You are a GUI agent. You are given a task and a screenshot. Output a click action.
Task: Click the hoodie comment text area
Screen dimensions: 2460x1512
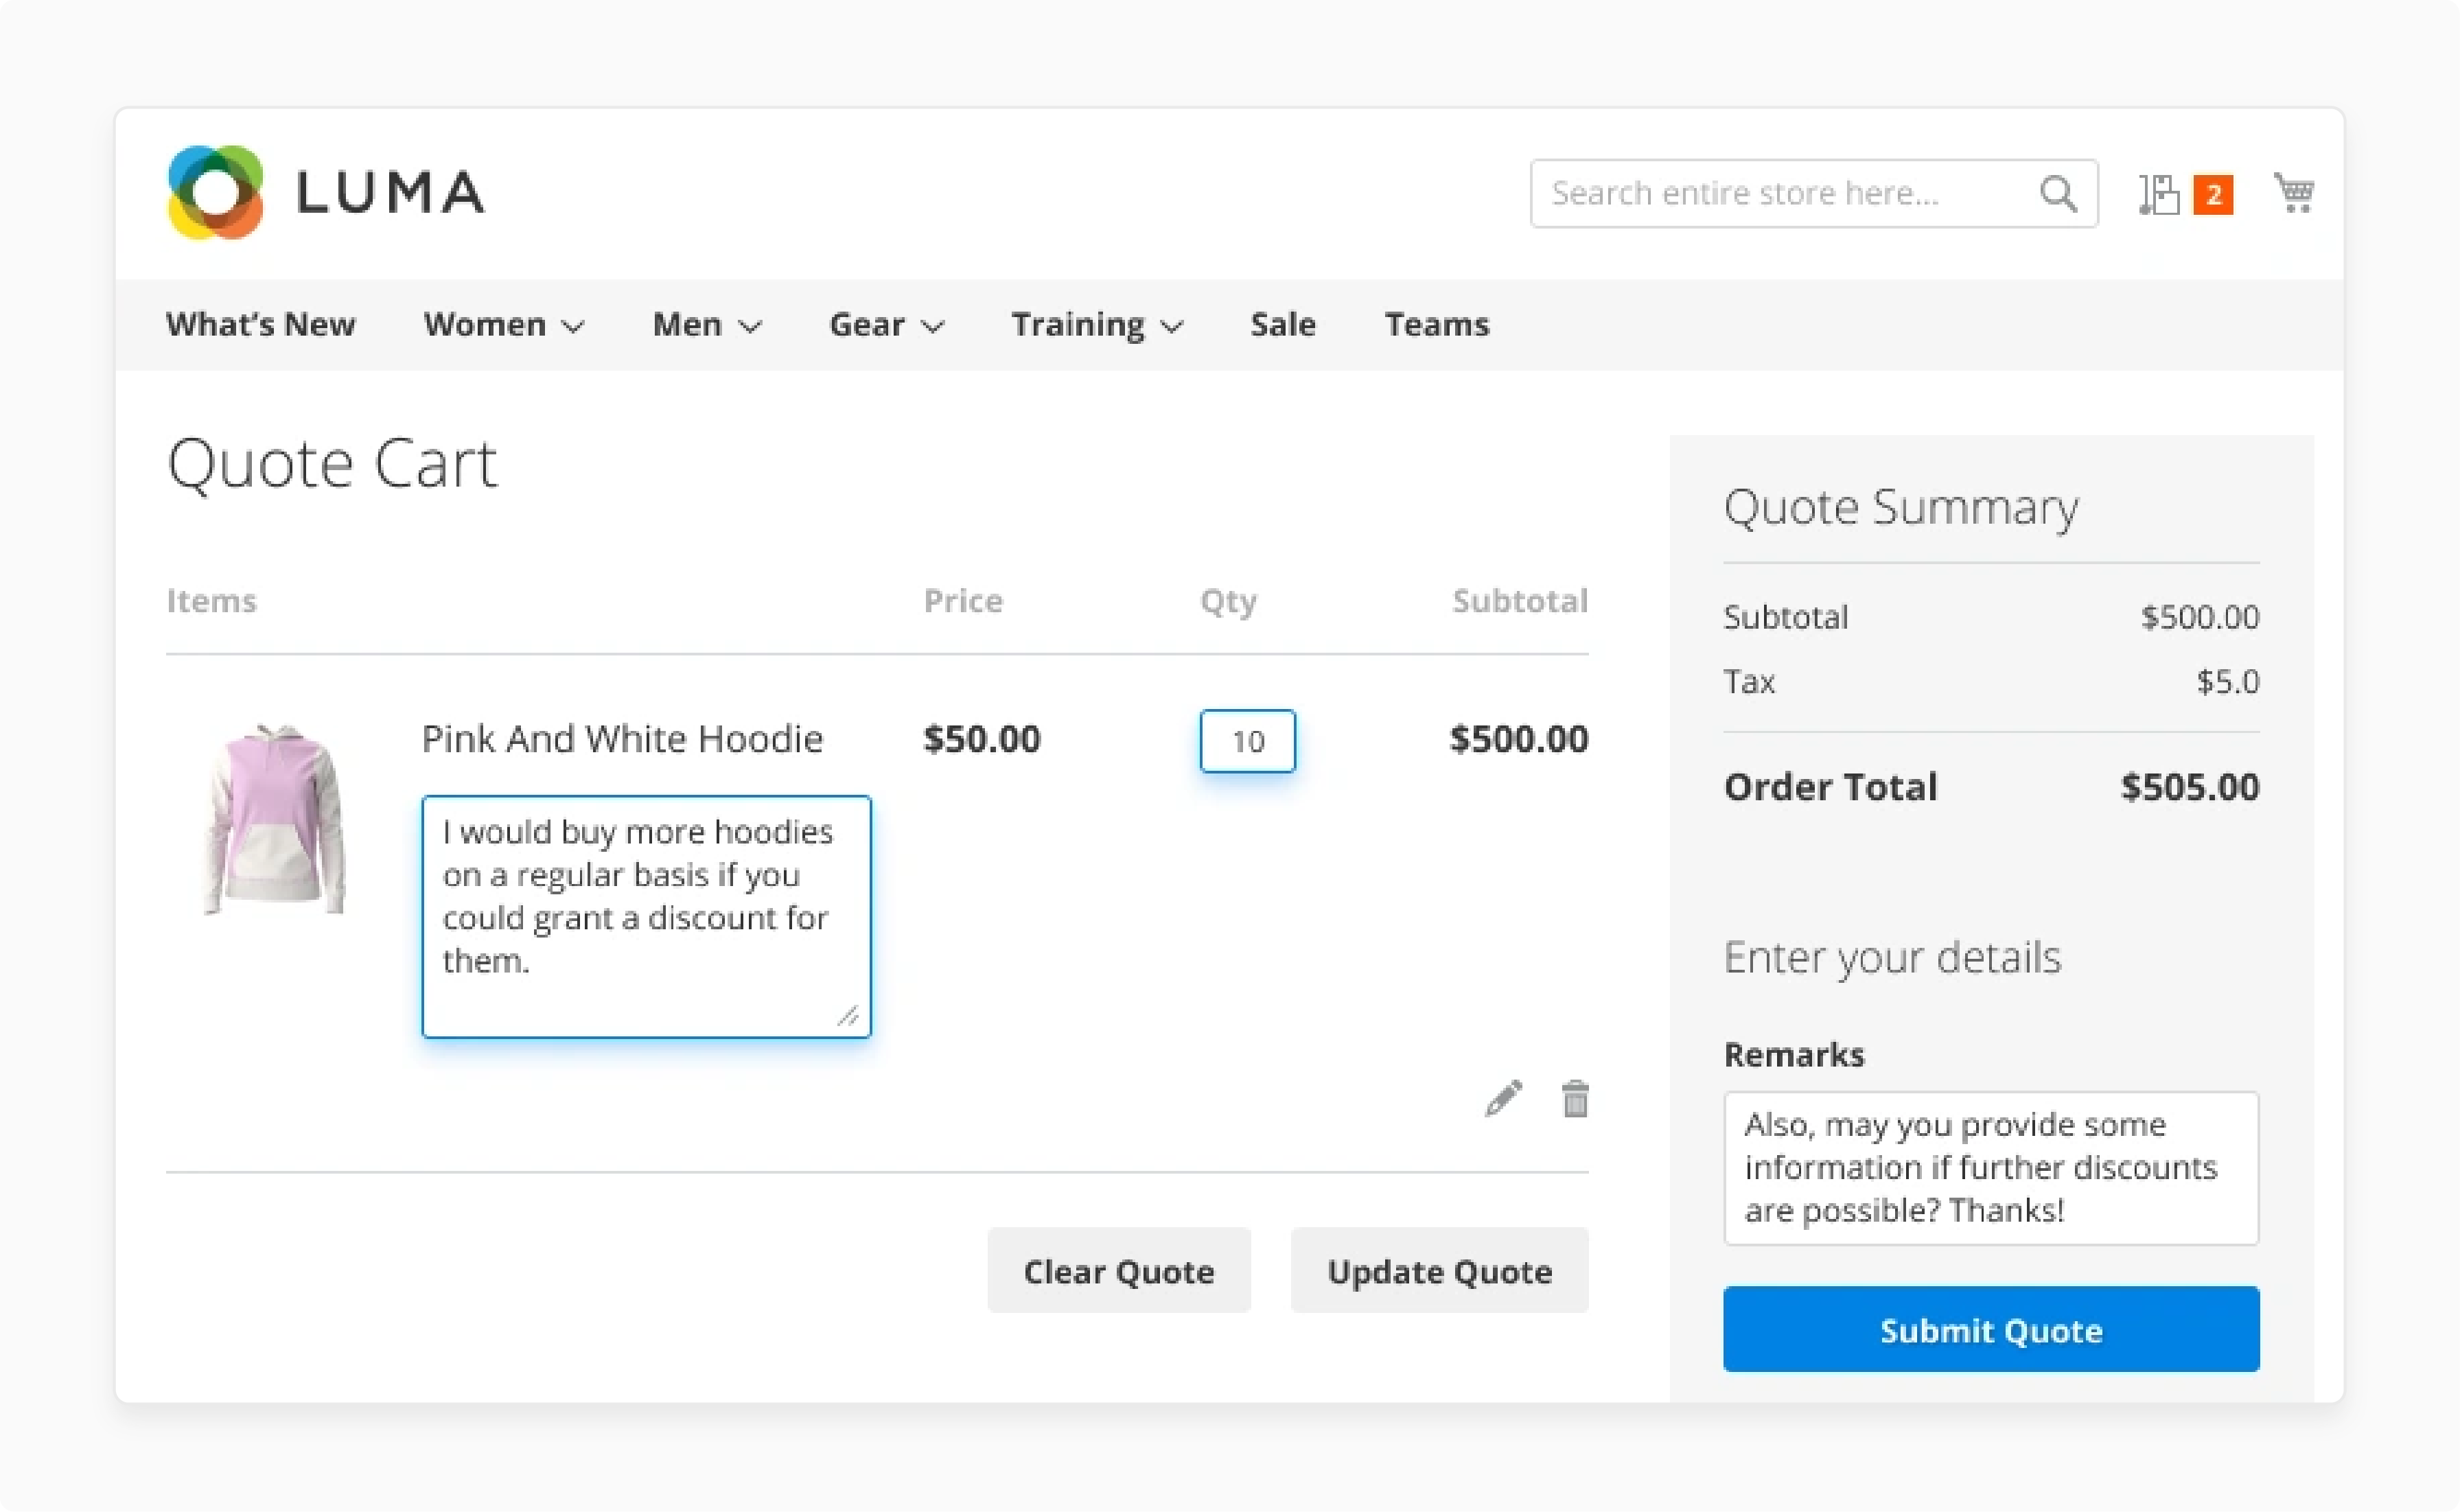pos(646,916)
